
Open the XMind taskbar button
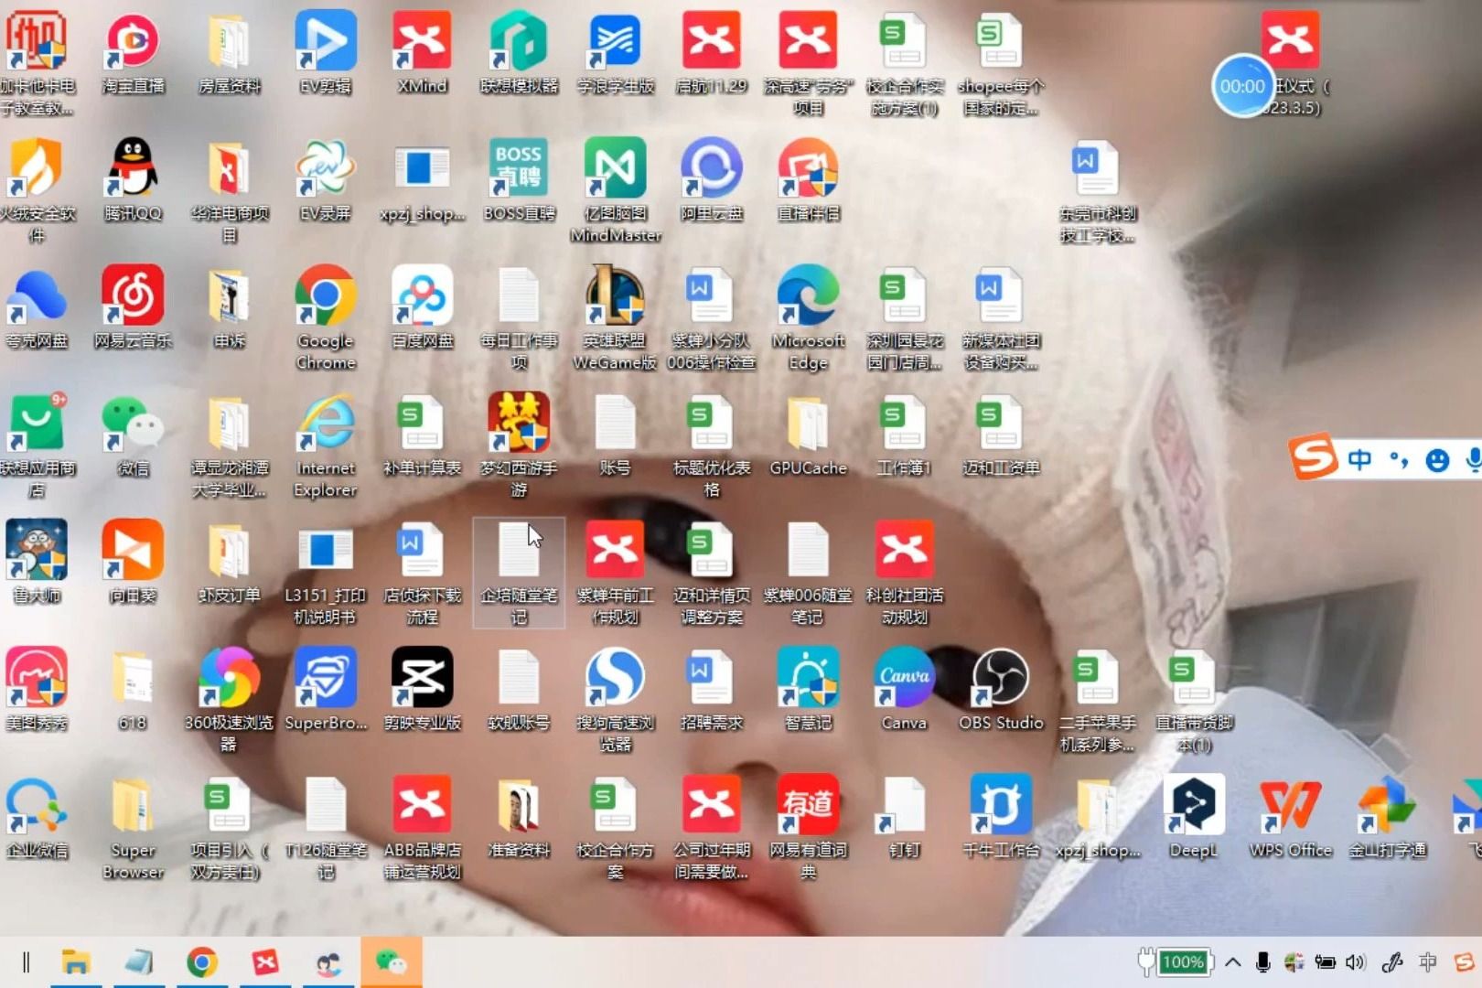click(x=264, y=961)
